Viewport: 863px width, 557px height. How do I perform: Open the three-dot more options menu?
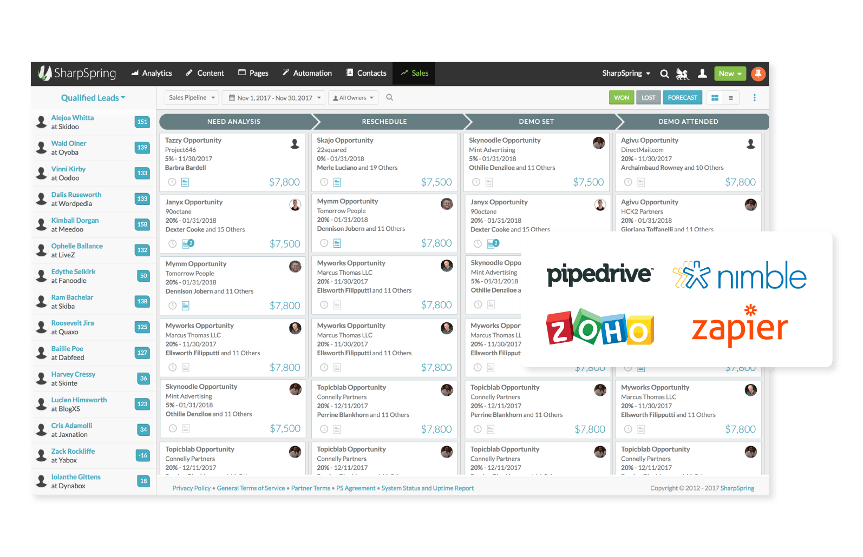tap(754, 98)
